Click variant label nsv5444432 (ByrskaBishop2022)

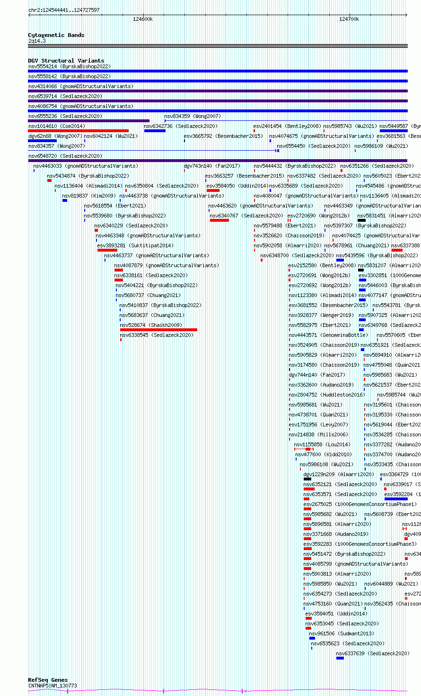coord(295,166)
